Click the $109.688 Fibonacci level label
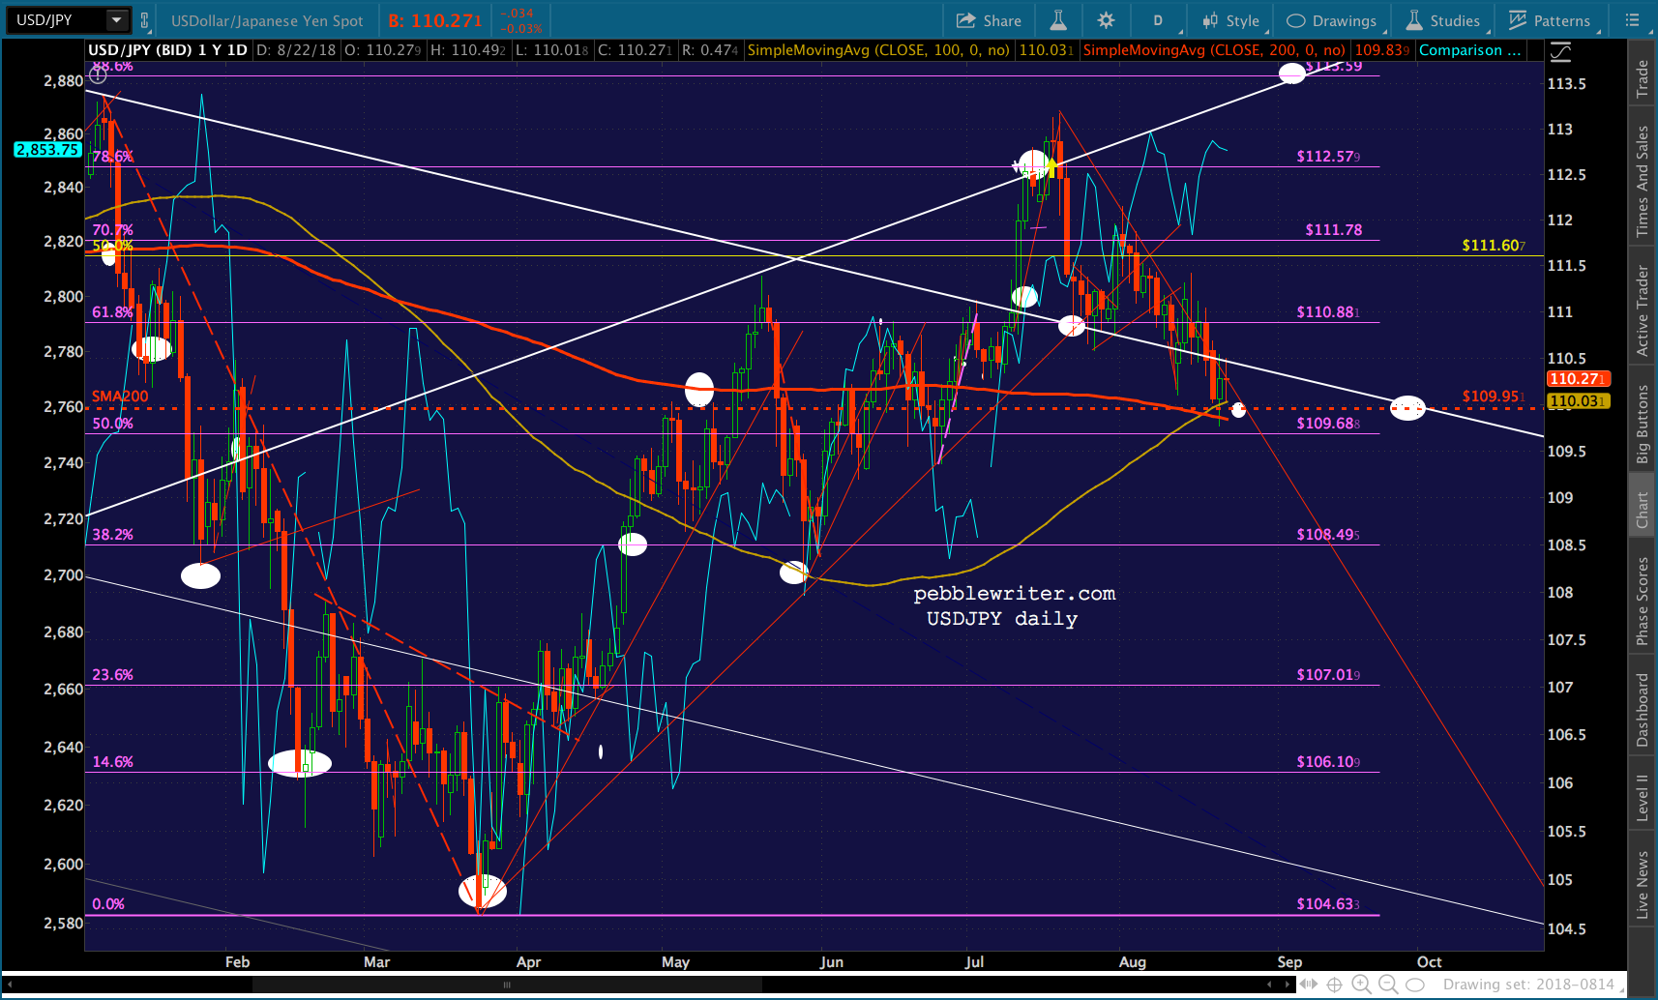 [x=1328, y=423]
